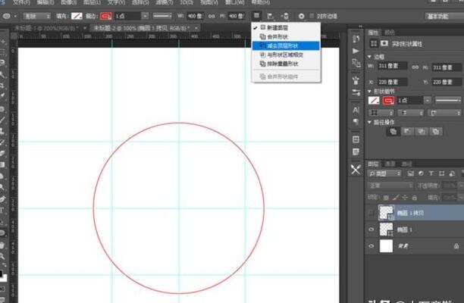Screen dimensions: 464x303
Task: Open the red stroke swatch under 形状细节
Action: pos(388,101)
